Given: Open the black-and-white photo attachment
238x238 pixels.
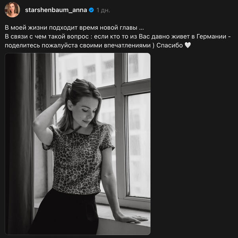Looking at the screenshot, I should 78,144.
